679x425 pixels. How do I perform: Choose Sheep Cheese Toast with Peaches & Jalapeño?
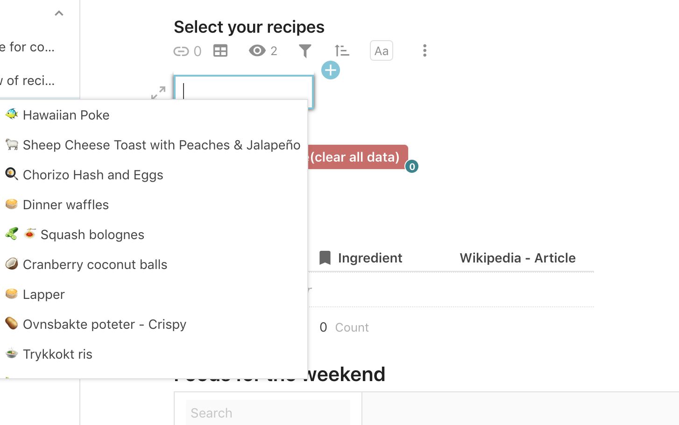pyautogui.click(x=161, y=145)
